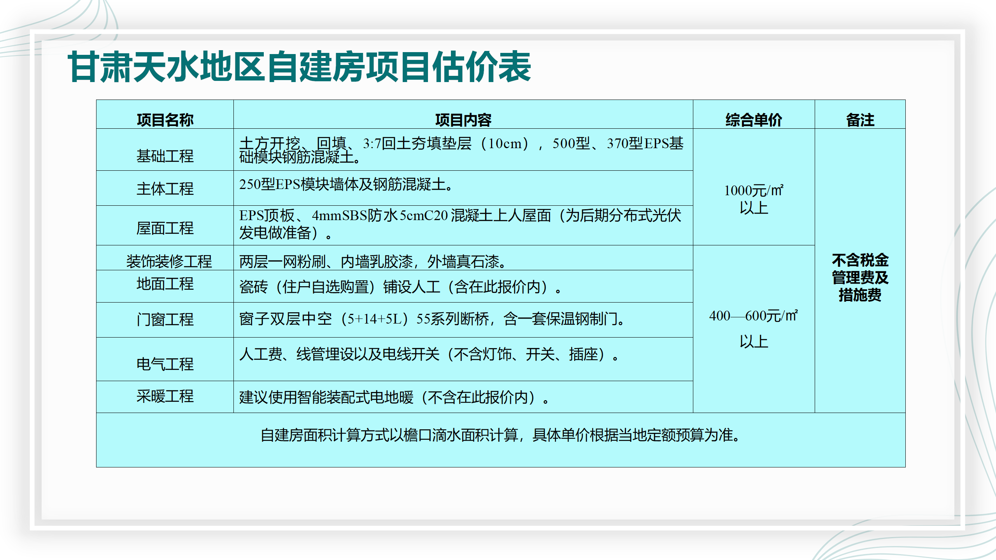Select the 屋面工程 cell
The width and height of the screenshot is (996, 560).
165,228
